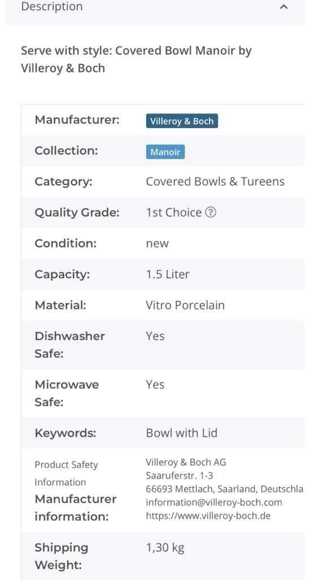Click the Microwave Safe Yes value
This screenshot has width=314, height=580.
155,385
